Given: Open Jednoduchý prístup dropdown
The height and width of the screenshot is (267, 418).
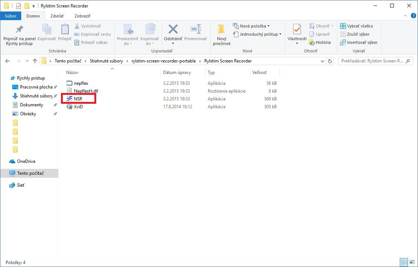Looking at the screenshot, I should click(x=257, y=34).
